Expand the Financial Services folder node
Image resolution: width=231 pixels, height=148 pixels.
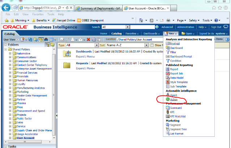click(10, 73)
